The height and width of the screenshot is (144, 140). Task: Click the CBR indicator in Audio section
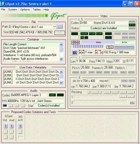click(52, 95)
